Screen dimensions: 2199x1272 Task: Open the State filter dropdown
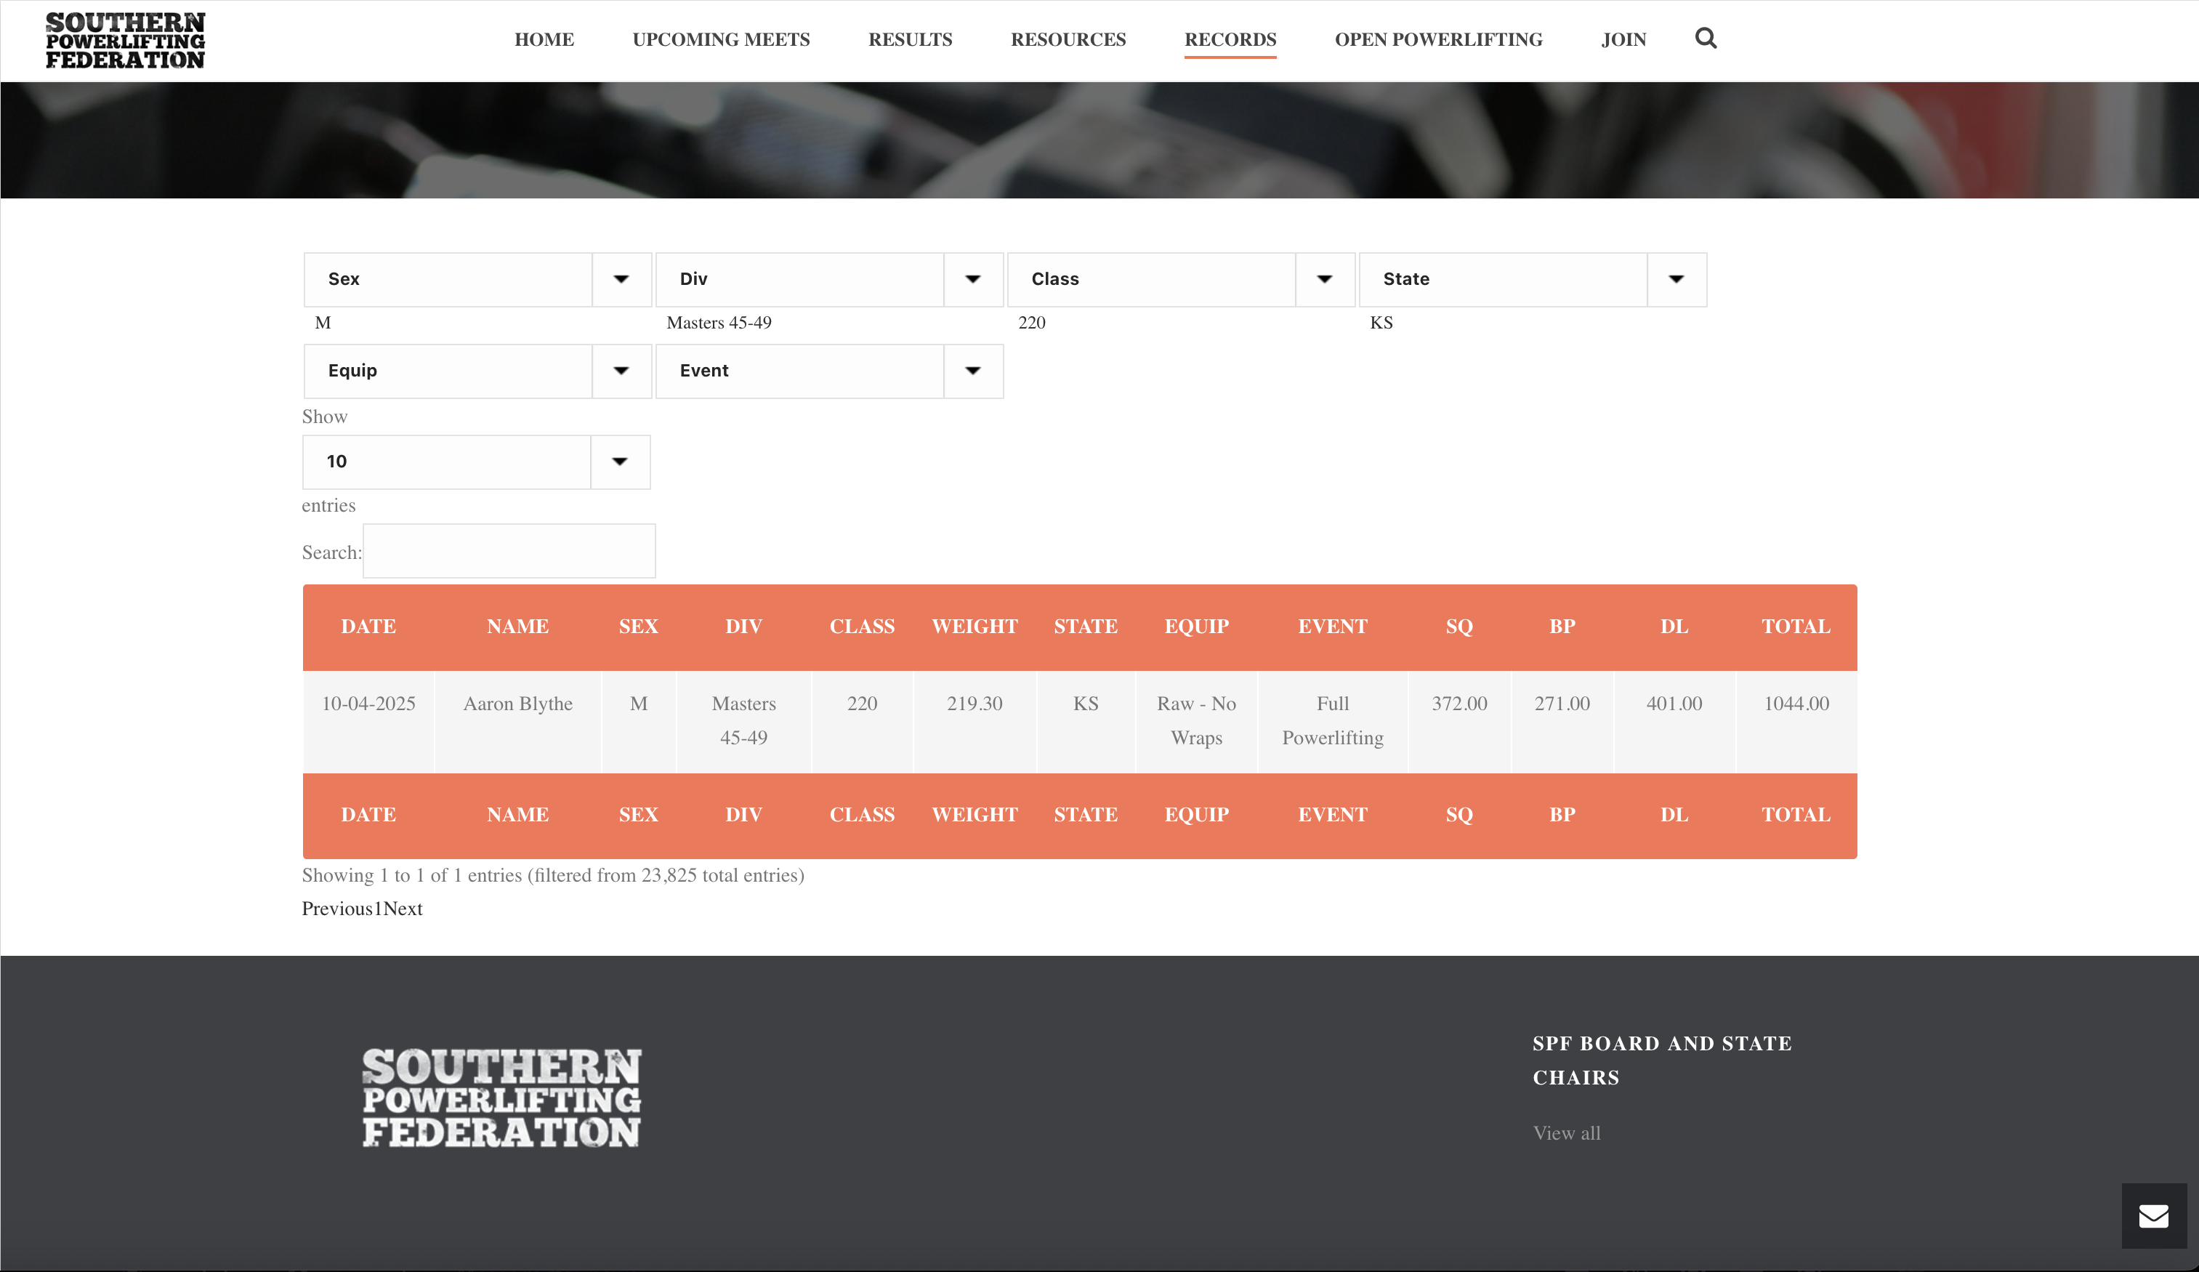pos(1531,279)
